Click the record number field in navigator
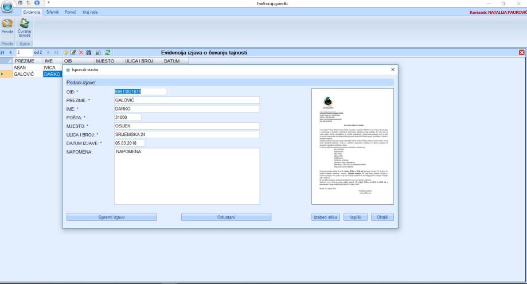The width and height of the screenshot is (527, 284). click(24, 52)
